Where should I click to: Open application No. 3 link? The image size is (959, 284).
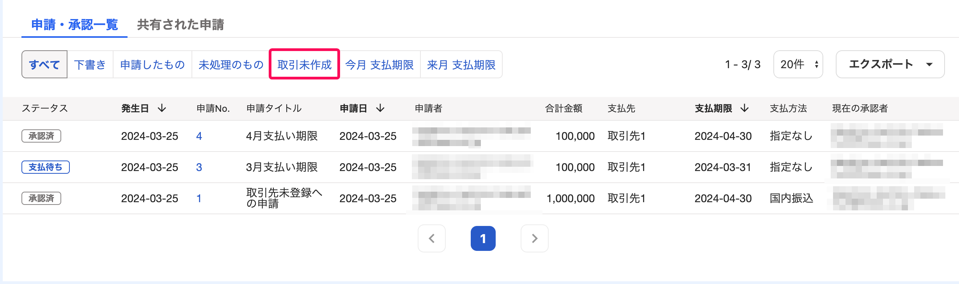click(199, 167)
